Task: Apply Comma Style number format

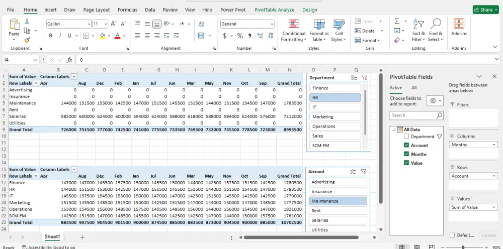Action: pos(249,36)
